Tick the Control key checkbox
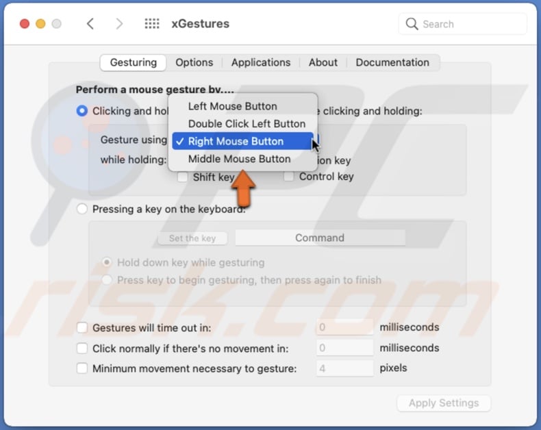Image resolution: width=541 pixels, height=430 pixels. (x=288, y=177)
